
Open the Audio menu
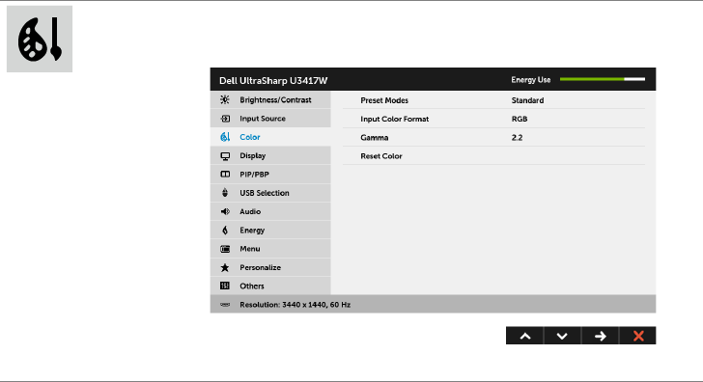tap(270, 211)
